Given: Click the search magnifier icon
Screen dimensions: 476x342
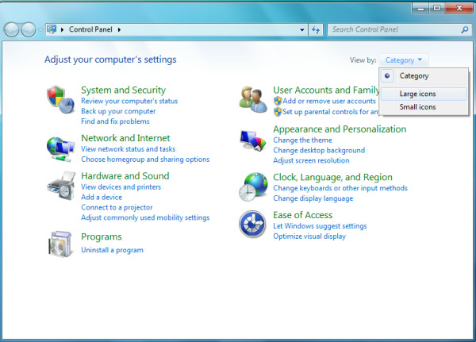Looking at the screenshot, I should (x=465, y=30).
